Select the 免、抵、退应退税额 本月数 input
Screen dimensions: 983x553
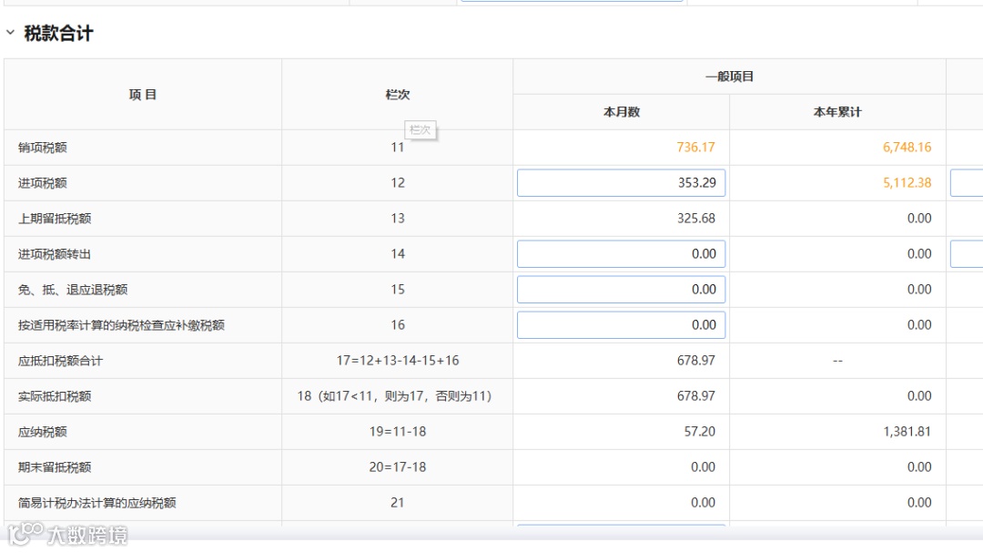pyautogui.click(x=621, y=290)
